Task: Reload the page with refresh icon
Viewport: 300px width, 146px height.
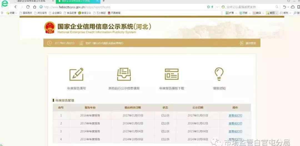Action: [x=28, y=7]
